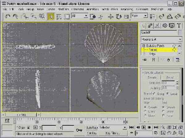Open the Modifiers menu

[63, 9]
